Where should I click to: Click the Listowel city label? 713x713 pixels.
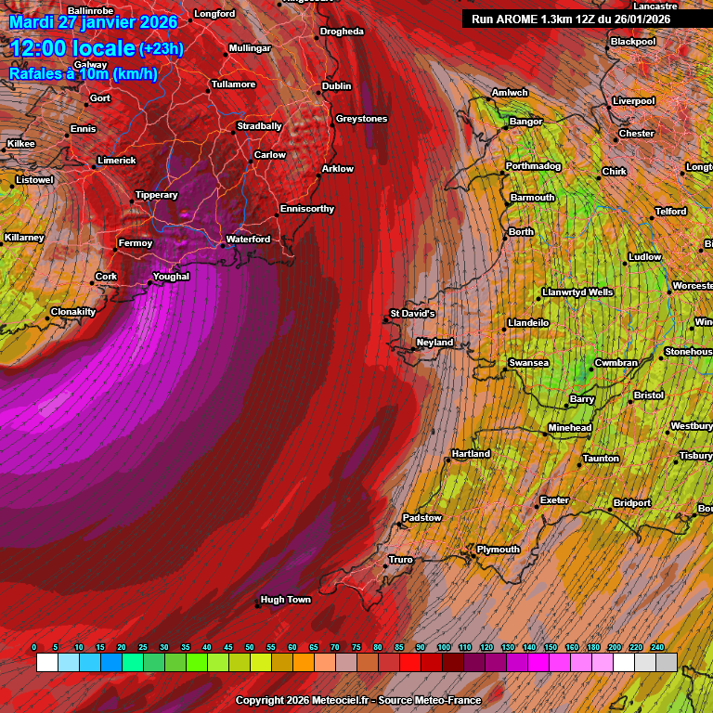[x=34, y=179]
